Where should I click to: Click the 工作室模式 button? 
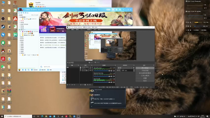145,76
